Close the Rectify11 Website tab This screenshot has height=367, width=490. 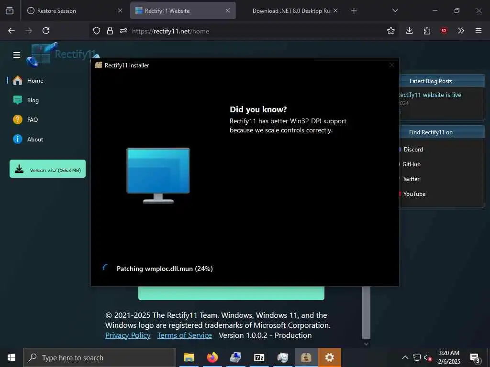point(228,11)
